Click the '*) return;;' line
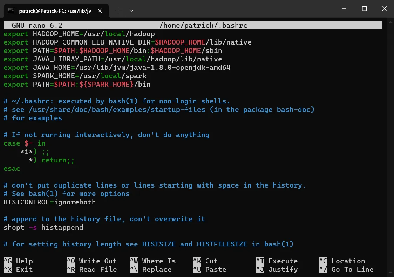 tap(52, 160)
